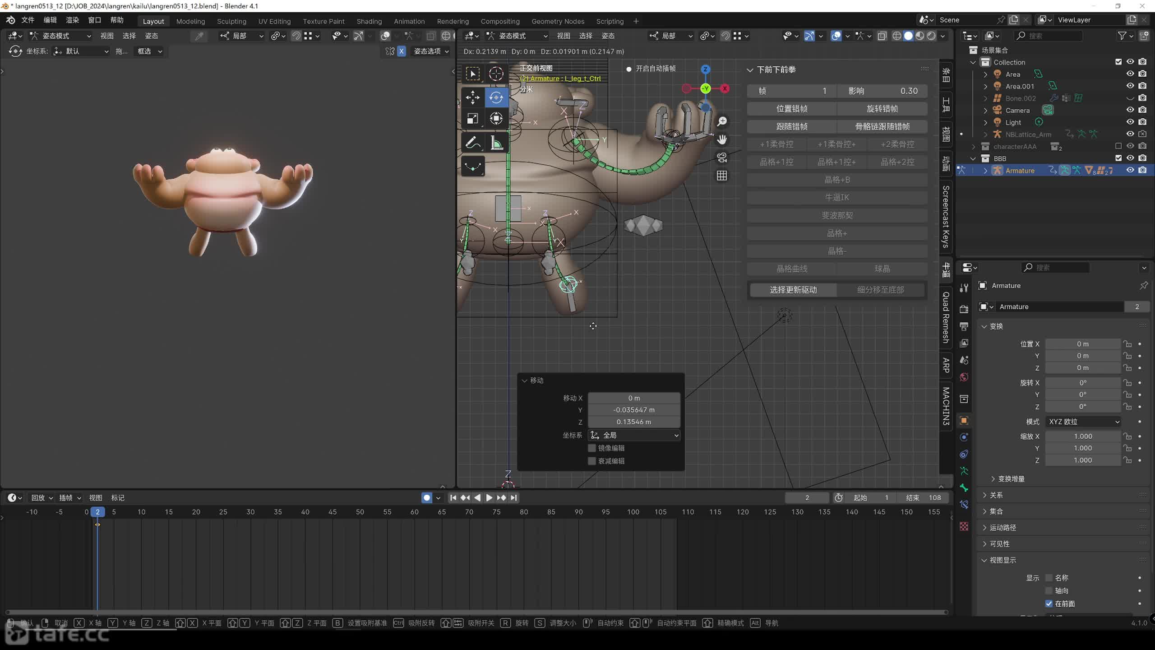Uncheck Collection exclude checkbox
The width and height of the screenshot is (1155, 650).
pyautogui.click(x=1118, y=62)
